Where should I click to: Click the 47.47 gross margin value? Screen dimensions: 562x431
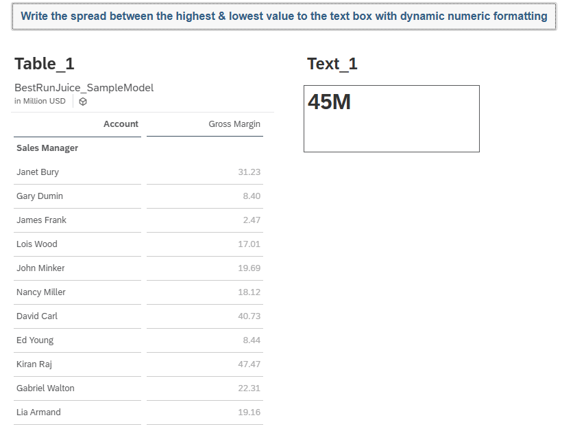tap(249, 364)
